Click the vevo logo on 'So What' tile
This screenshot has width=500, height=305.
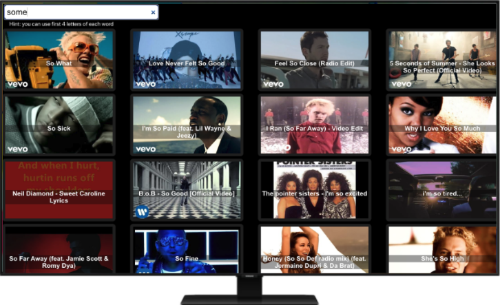[x=17, y=84]
